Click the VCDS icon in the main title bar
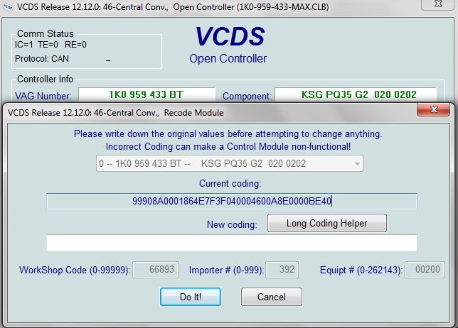This screenshot has height=328, width=458. coord(7,6)
